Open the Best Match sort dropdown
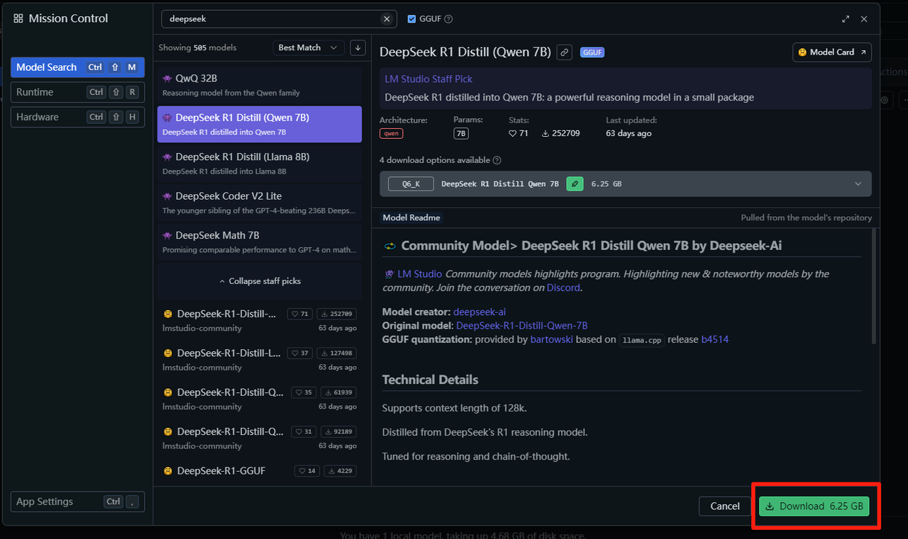The image size is (908, 539). (x=309, y=47)
